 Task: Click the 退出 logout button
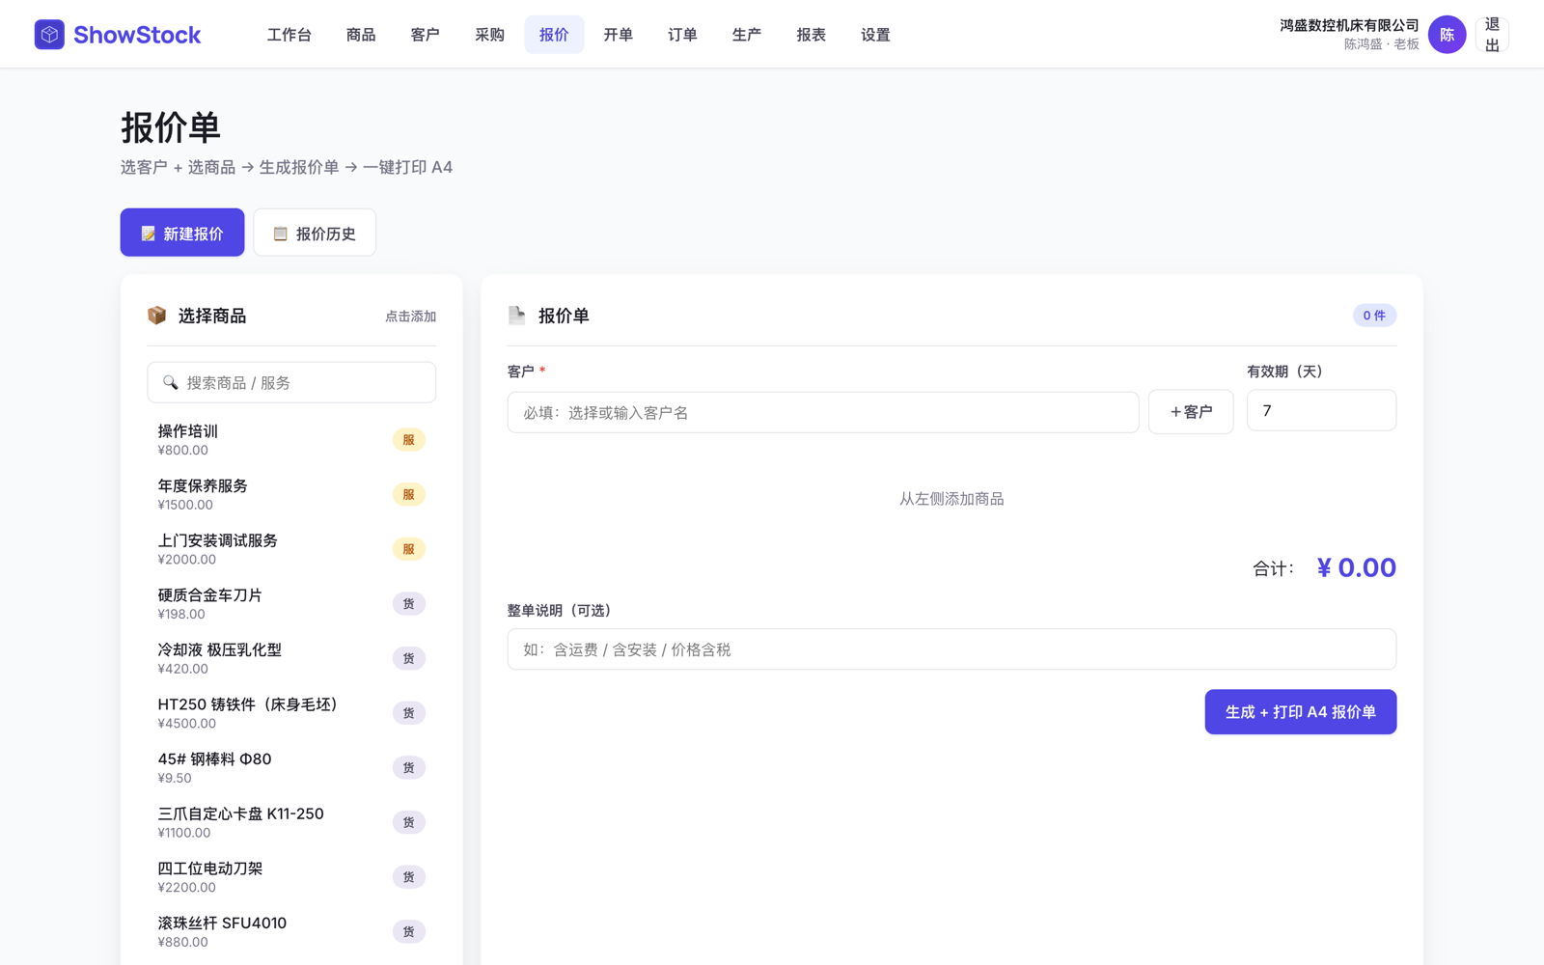(1492, 35)
